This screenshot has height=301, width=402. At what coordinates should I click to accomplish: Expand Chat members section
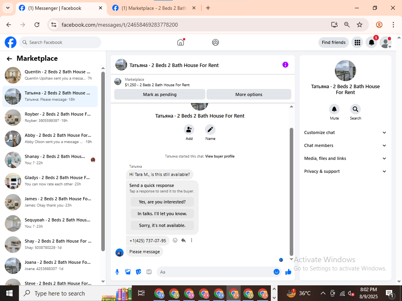[345, 145]
